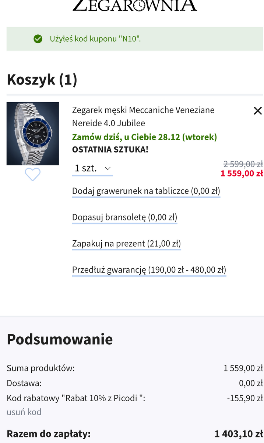Select "Dodaj grawerunek na tabliczce" option
This screenshot has width=264, height=443.
pyautogui.click(x=146, y=191)
